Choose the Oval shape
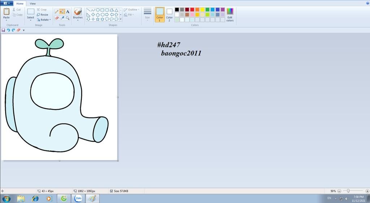Image resolution: width=370 pixels, height=203 pixels. point(98,10)
